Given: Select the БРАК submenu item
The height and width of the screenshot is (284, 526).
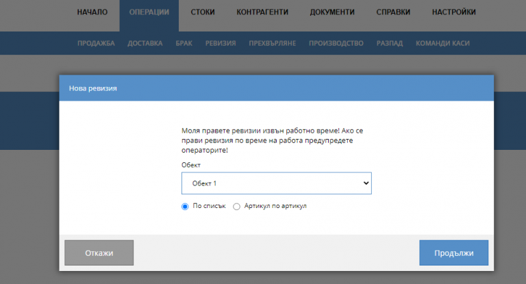Looking at the screenshot, I should tap(184, 43).
